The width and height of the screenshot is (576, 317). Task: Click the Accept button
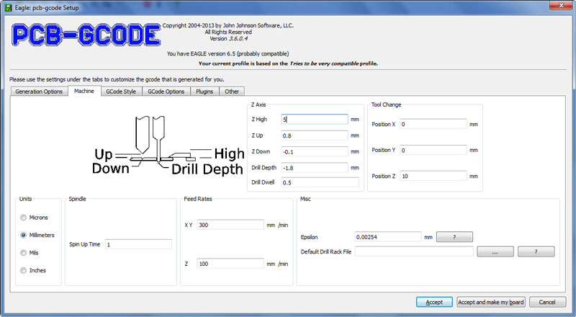tap(434, 302)
